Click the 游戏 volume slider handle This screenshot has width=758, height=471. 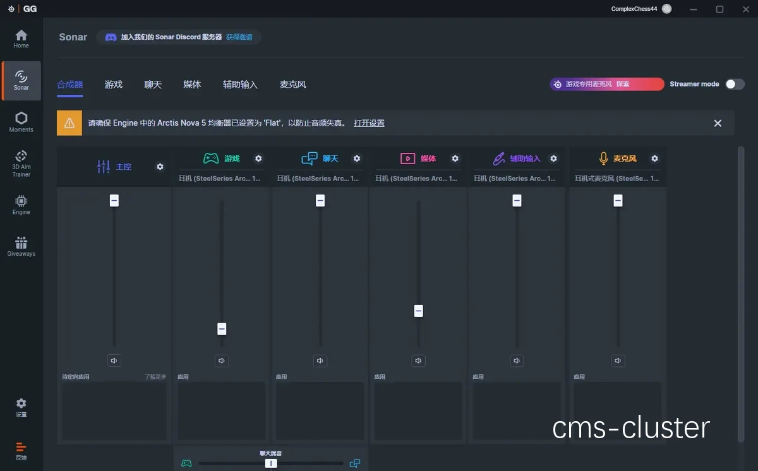[x=222, y=329]
